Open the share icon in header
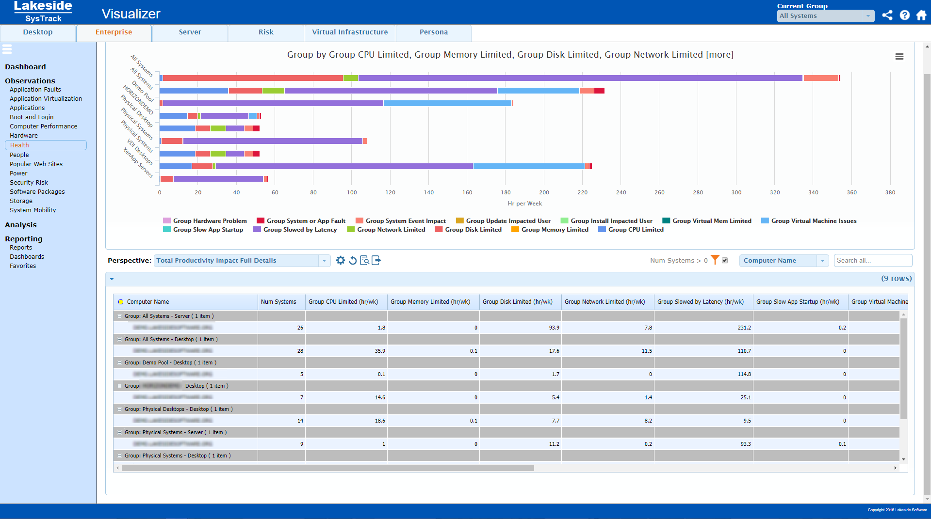Viewport: 931px width, 519px height. 887,15
